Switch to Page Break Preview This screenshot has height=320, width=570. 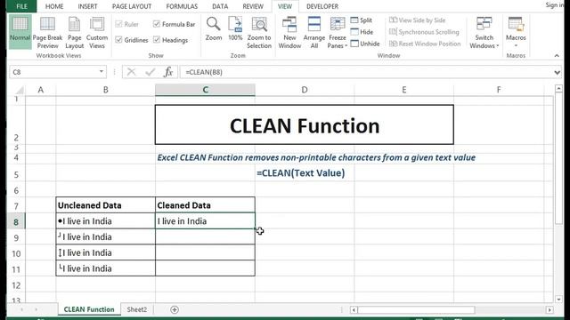(47, 32)
